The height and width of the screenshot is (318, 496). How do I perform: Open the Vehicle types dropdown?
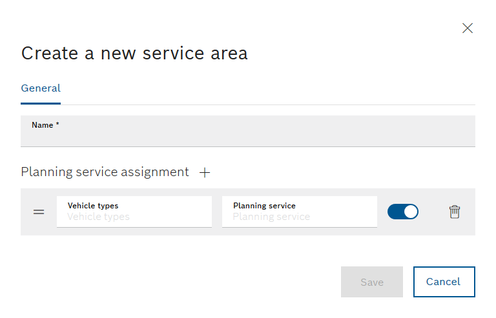(134, 212)
